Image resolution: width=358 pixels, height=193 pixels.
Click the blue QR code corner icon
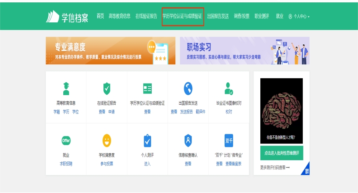[306, 171]
